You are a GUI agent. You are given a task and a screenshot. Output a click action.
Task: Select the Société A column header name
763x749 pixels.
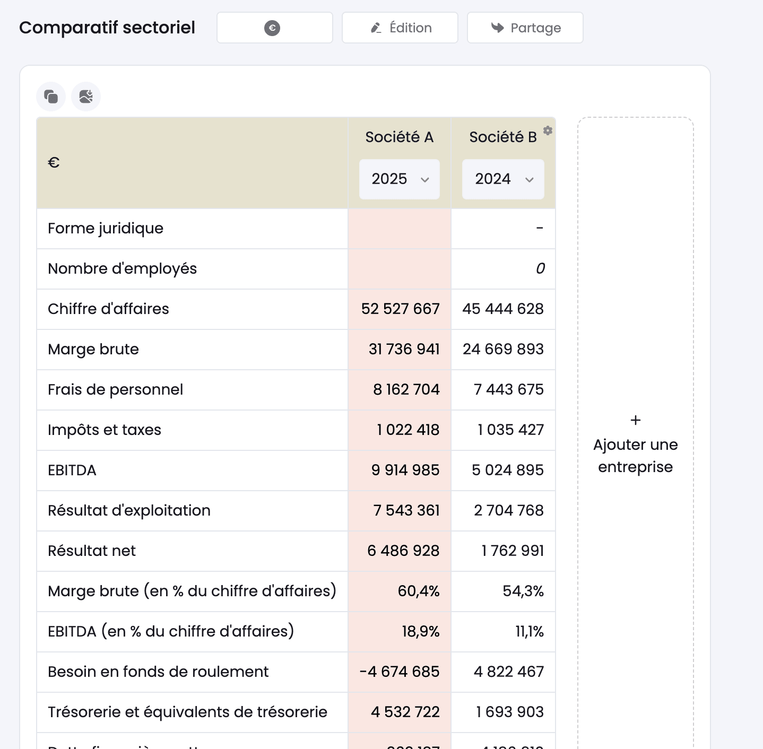point(400,137)
